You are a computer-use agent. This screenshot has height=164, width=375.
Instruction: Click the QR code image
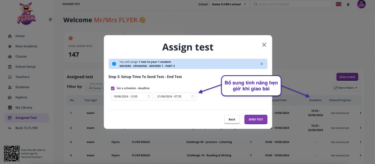pyautogui.click(x=11, y=153)
